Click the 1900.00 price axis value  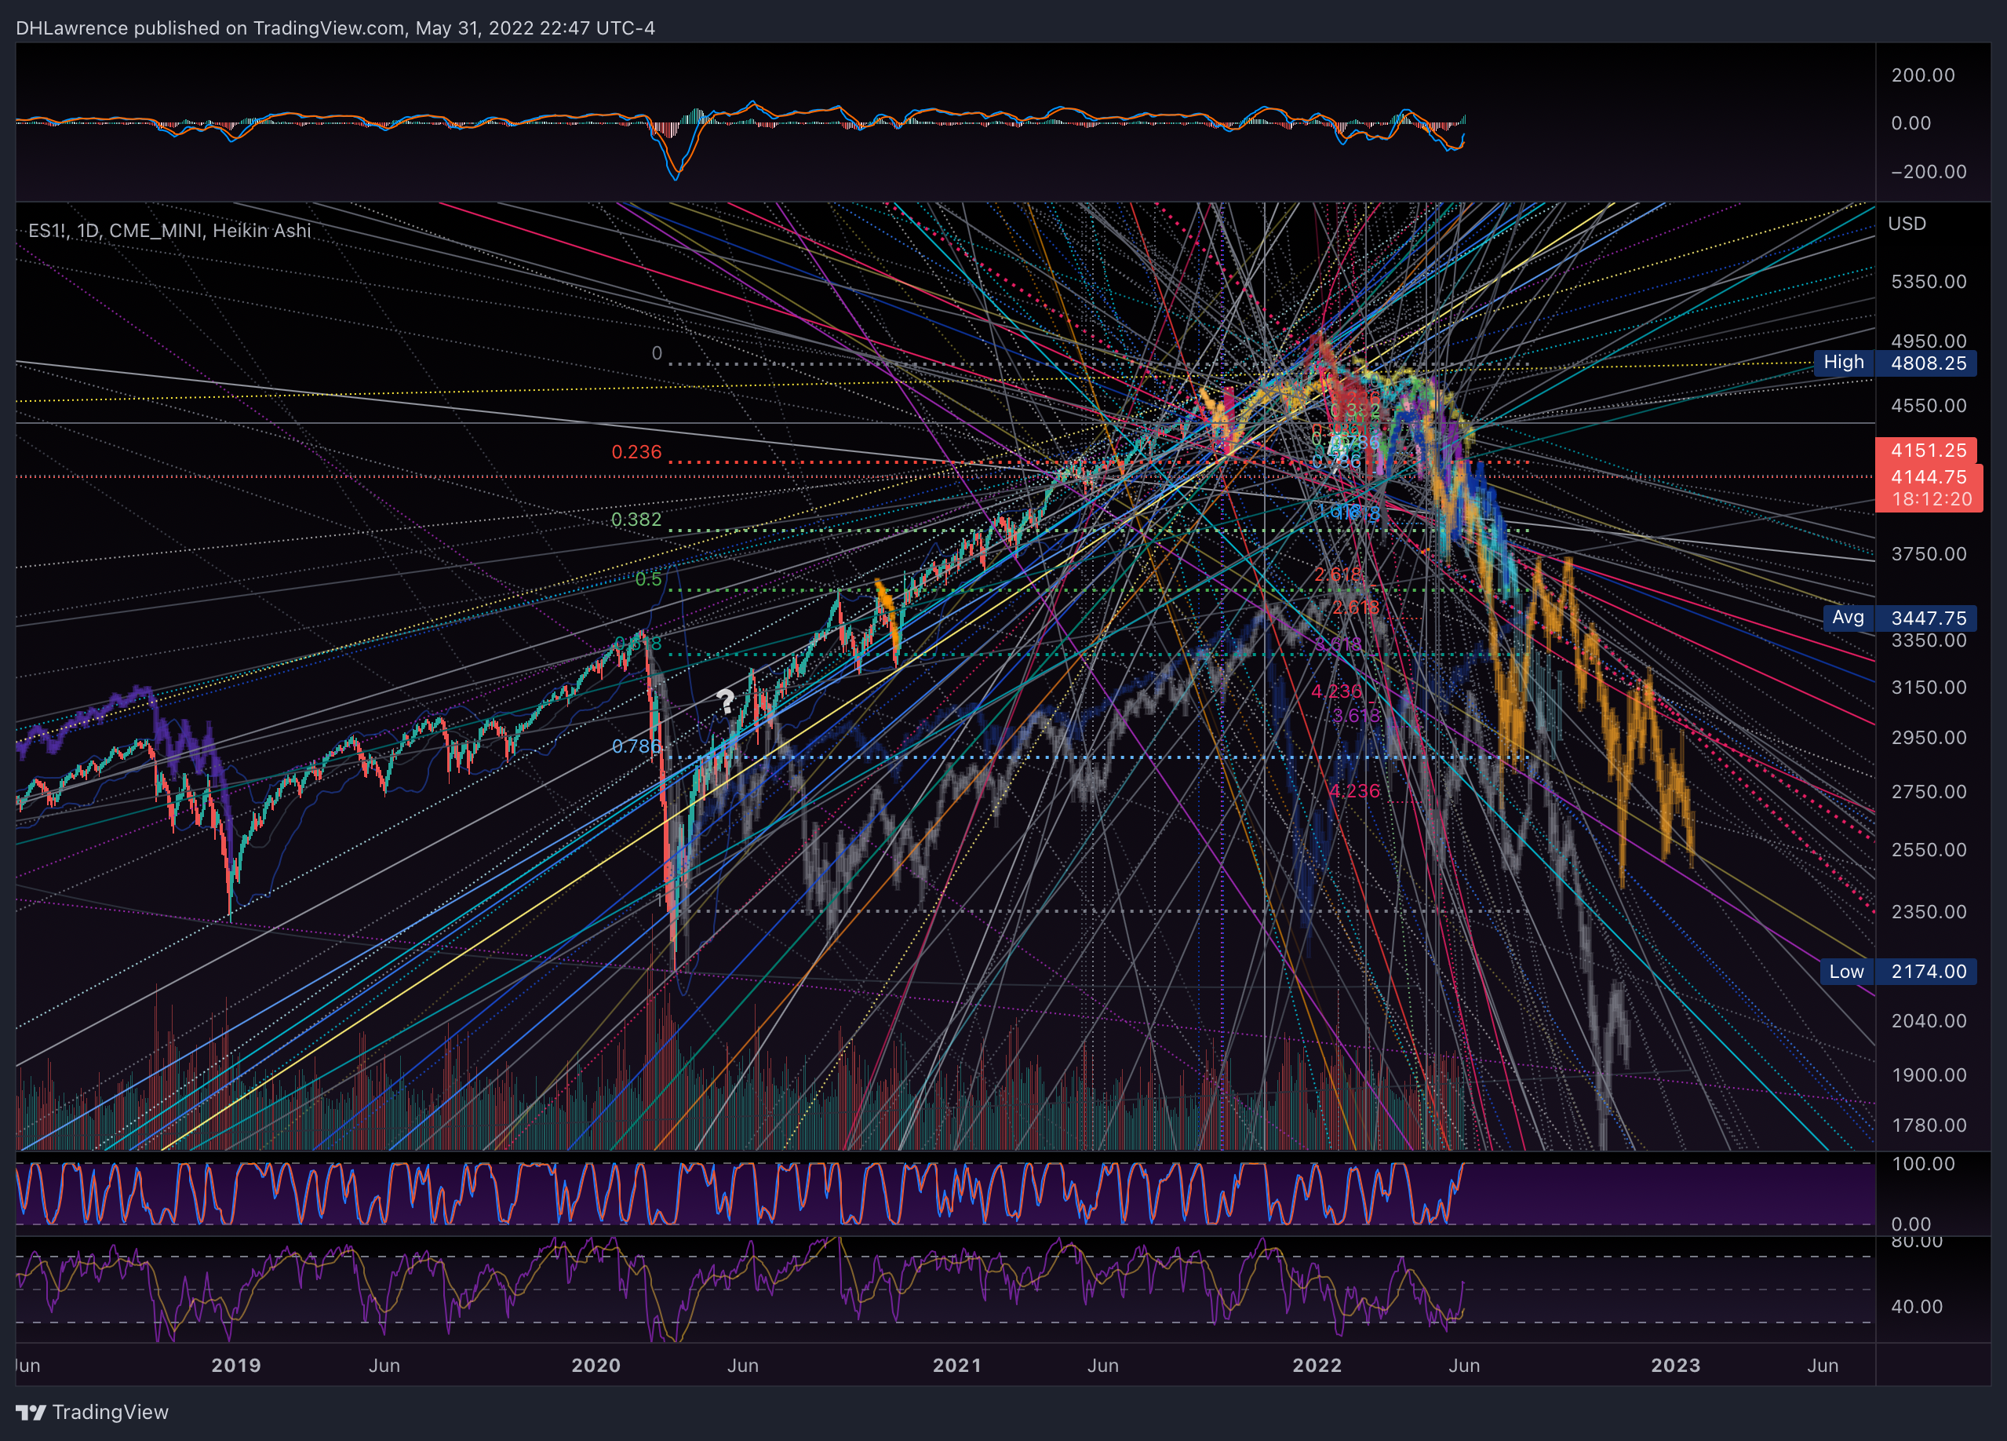(x=1929, y=1074)
